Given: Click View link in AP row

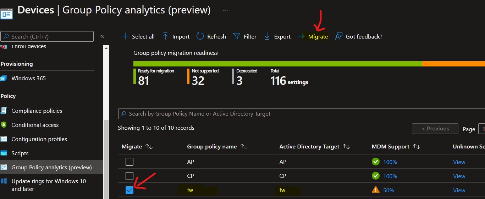Looking at the screenshot, I should 459,162.
